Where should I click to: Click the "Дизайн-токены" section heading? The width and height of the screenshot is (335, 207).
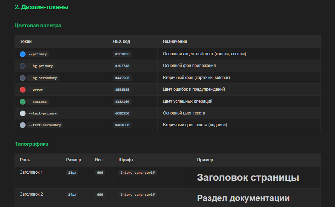click(41, 7)
